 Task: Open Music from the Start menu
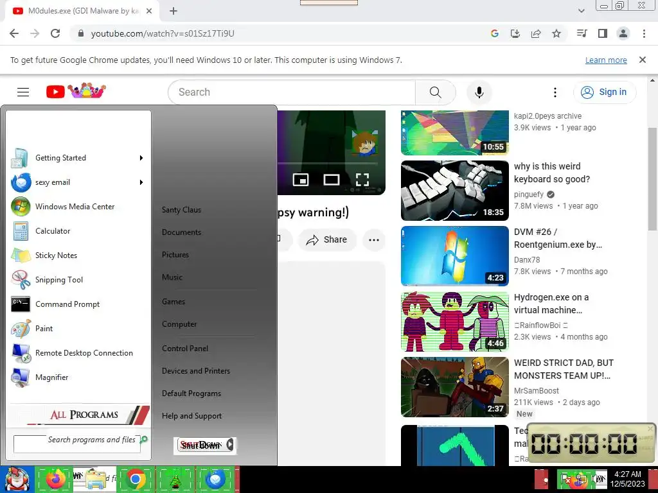click(172, 277)
